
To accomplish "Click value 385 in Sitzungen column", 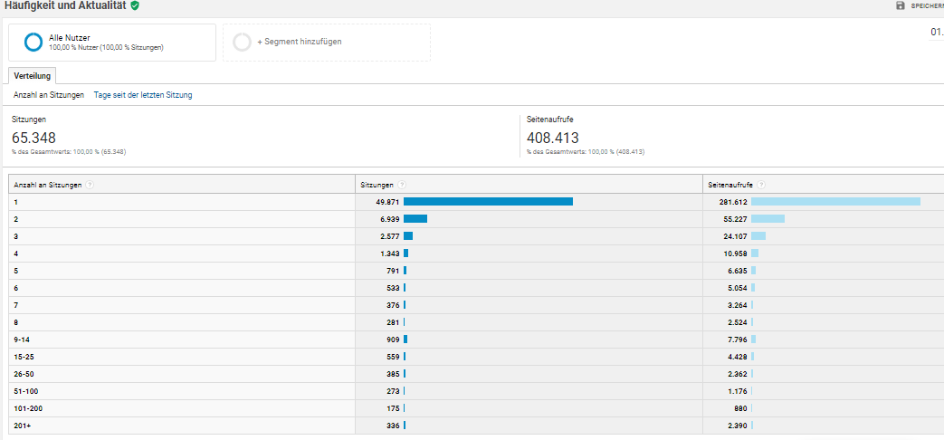I will (x=393, y=374).
